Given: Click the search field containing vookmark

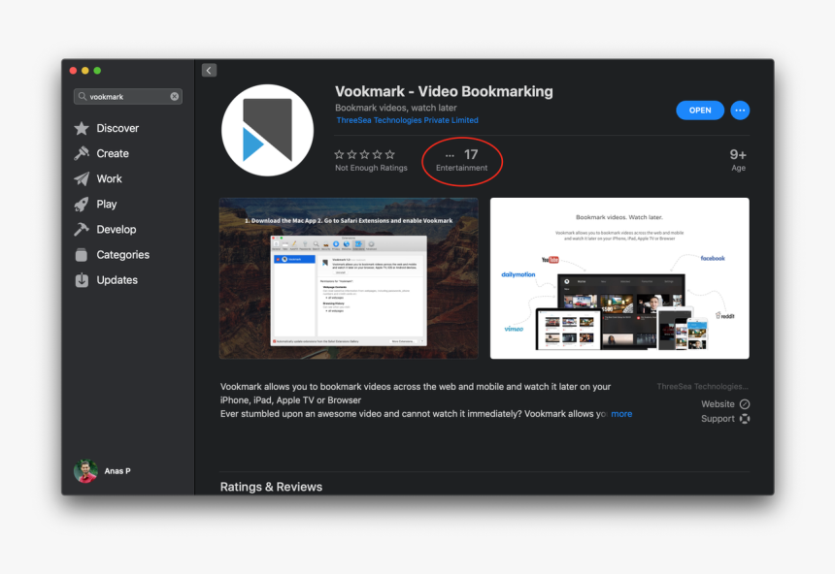Looking at the screenshot, I should (128, 96).
